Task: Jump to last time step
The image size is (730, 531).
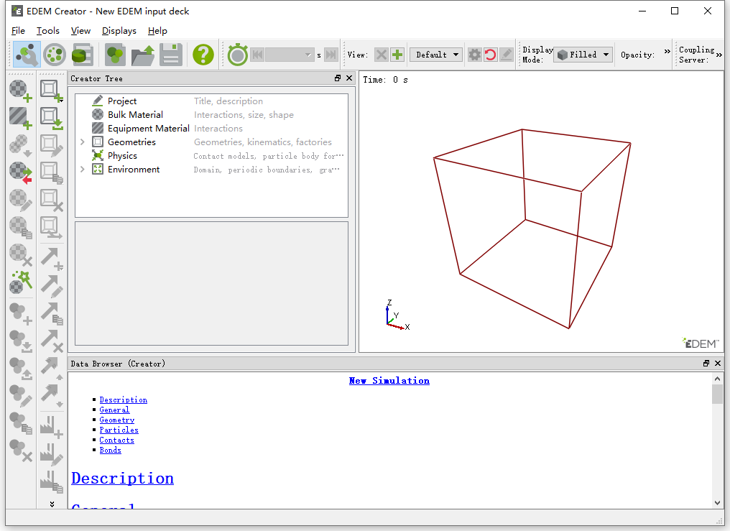Action: coord(331,55)
